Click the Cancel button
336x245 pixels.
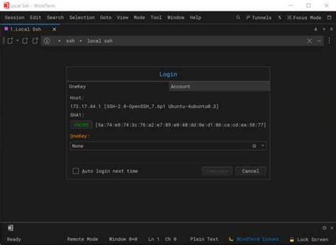point(251,171)
